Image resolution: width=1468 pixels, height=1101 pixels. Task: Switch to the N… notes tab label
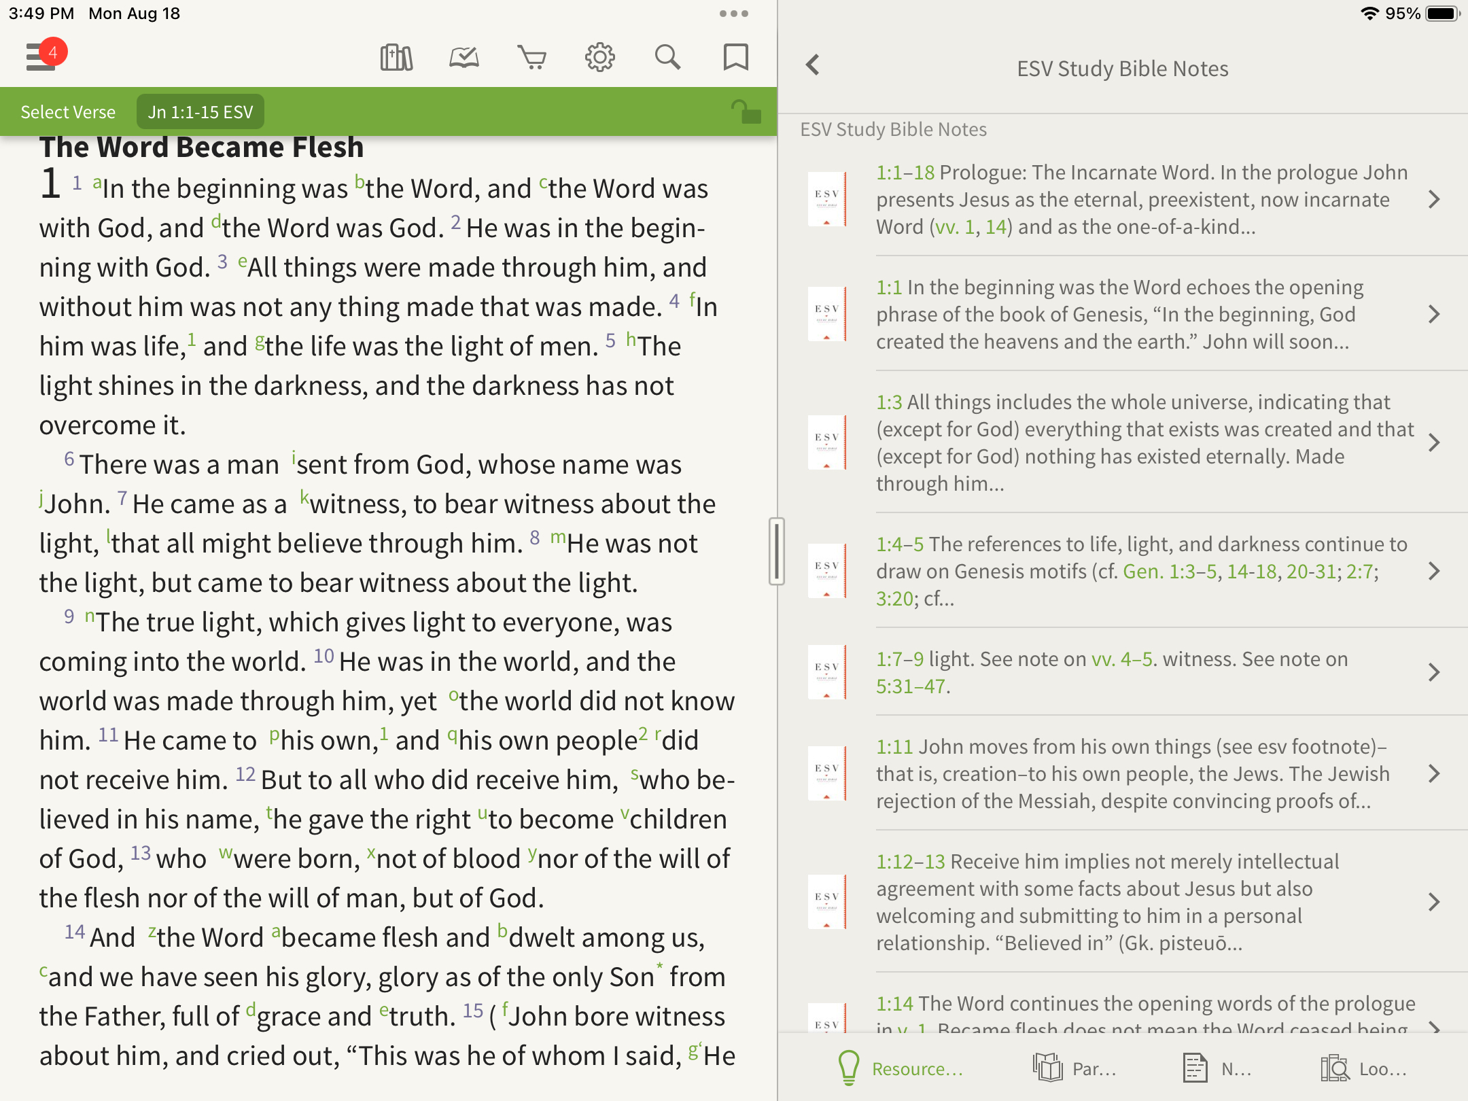pyautogui.click(x=1236, y=1069)
